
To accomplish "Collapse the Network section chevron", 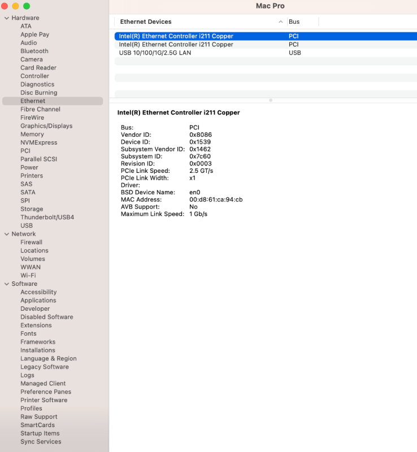I will (7, 234).
